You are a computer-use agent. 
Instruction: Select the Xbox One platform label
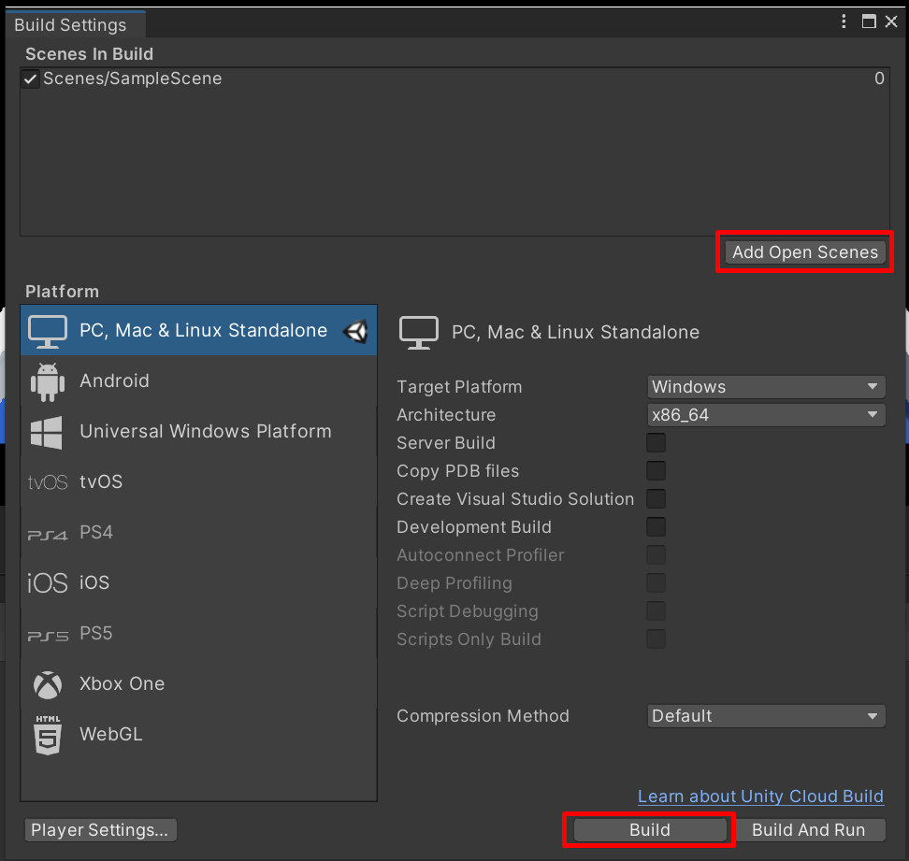(122, 683)
